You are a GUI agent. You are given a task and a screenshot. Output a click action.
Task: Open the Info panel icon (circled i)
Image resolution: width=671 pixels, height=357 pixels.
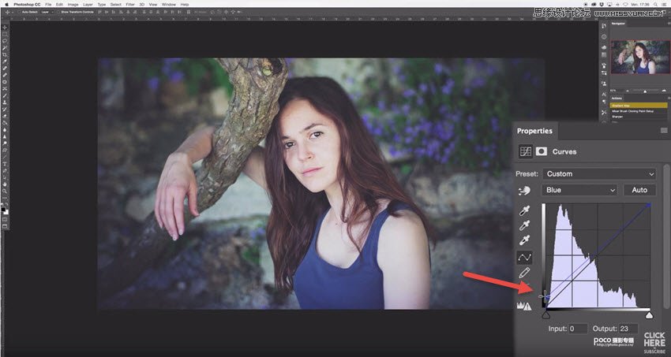(x=604, y=38)
